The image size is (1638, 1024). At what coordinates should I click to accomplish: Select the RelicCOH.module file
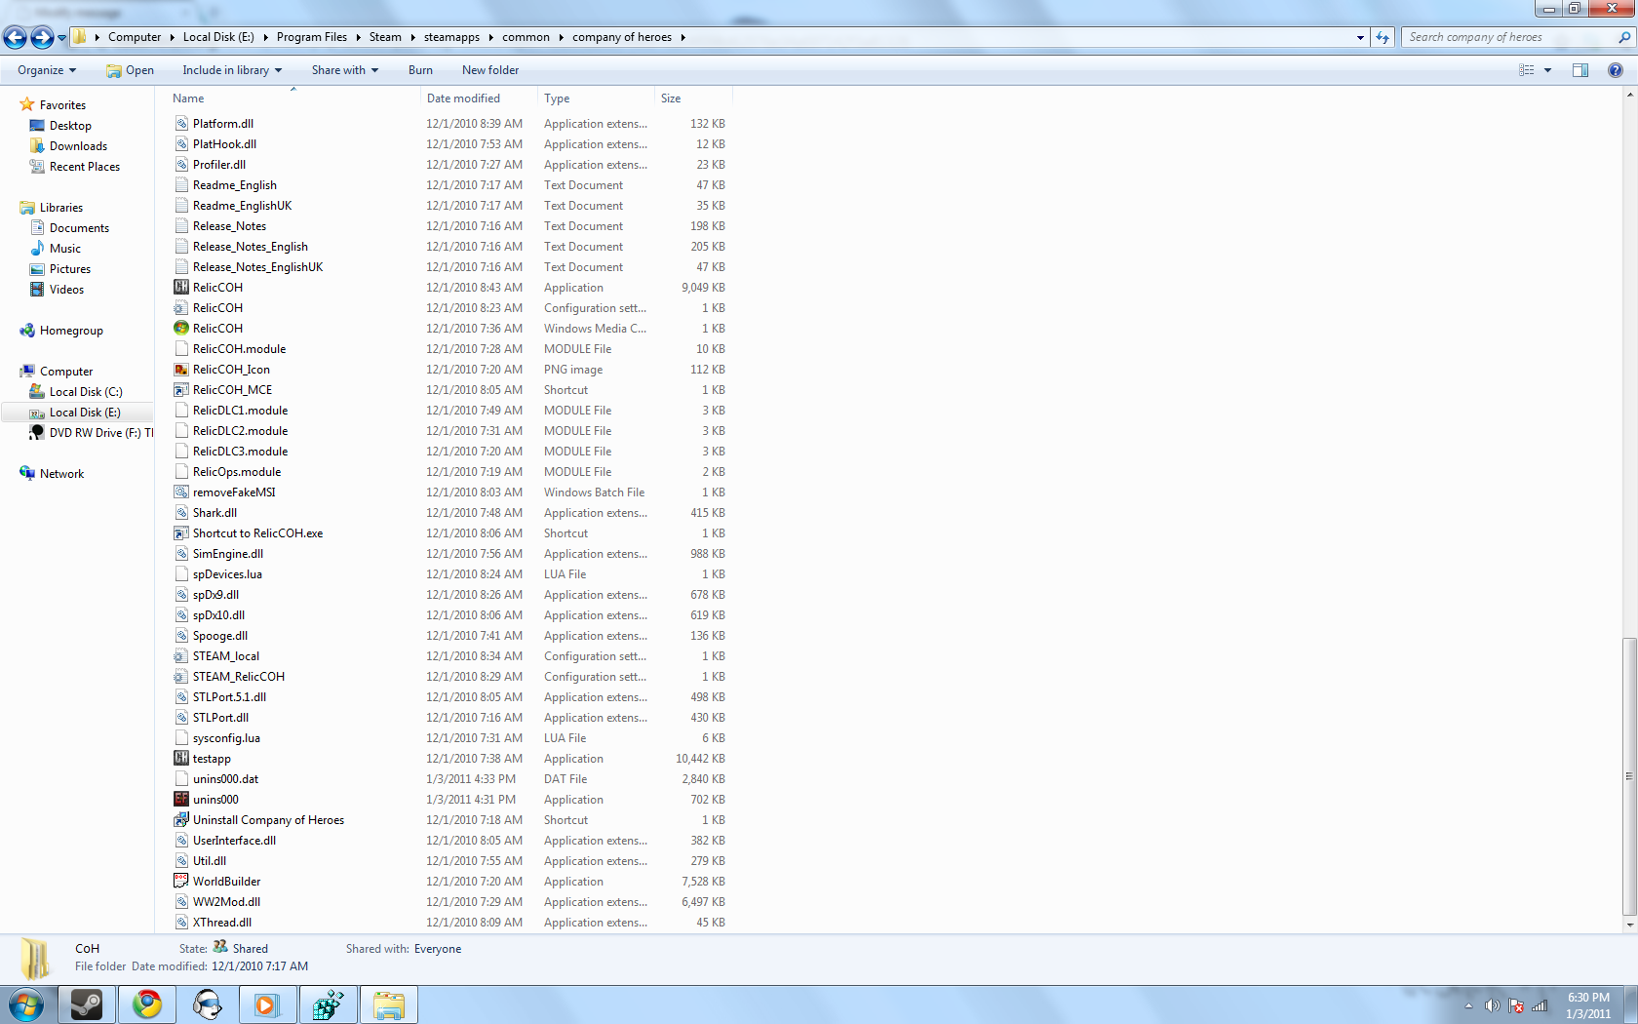[239, 349]
